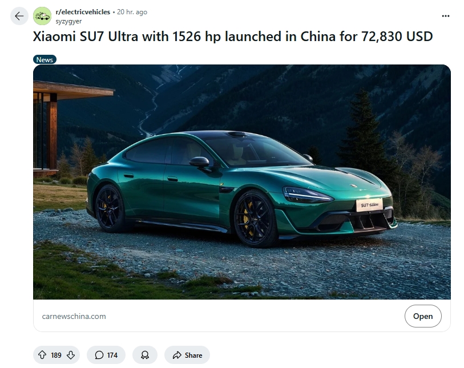
Task: Click the white link card footer area
Action: click(x=242, y=316)
